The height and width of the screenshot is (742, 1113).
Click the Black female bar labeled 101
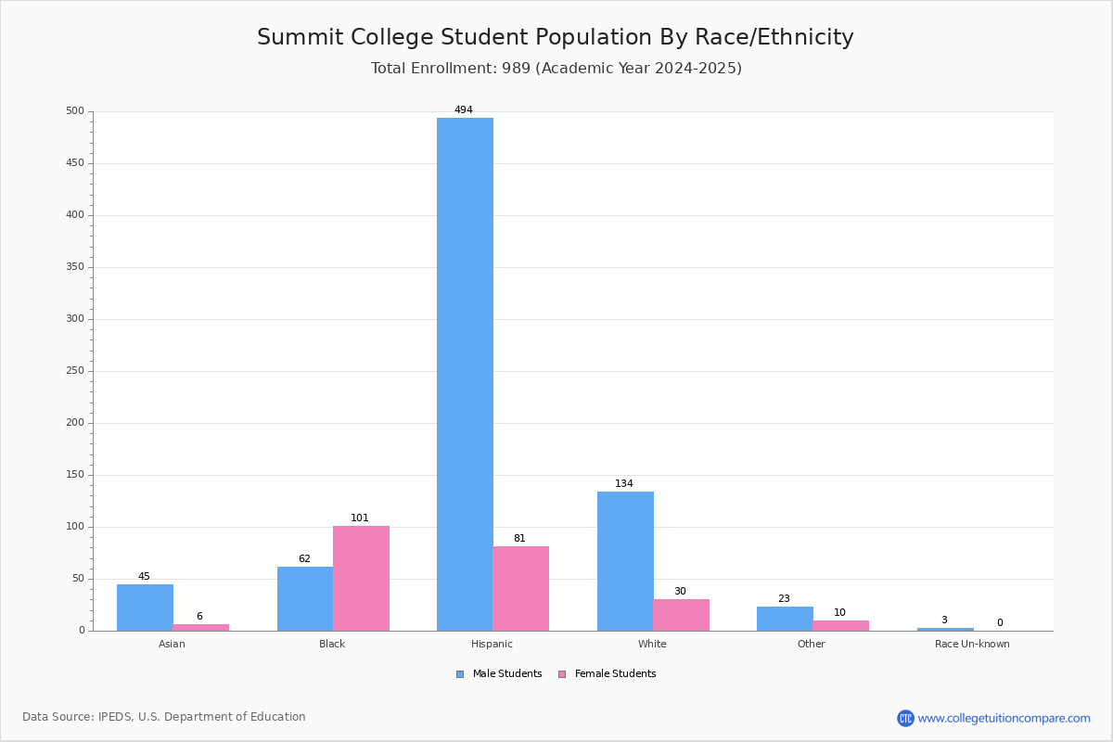[361, 579]
